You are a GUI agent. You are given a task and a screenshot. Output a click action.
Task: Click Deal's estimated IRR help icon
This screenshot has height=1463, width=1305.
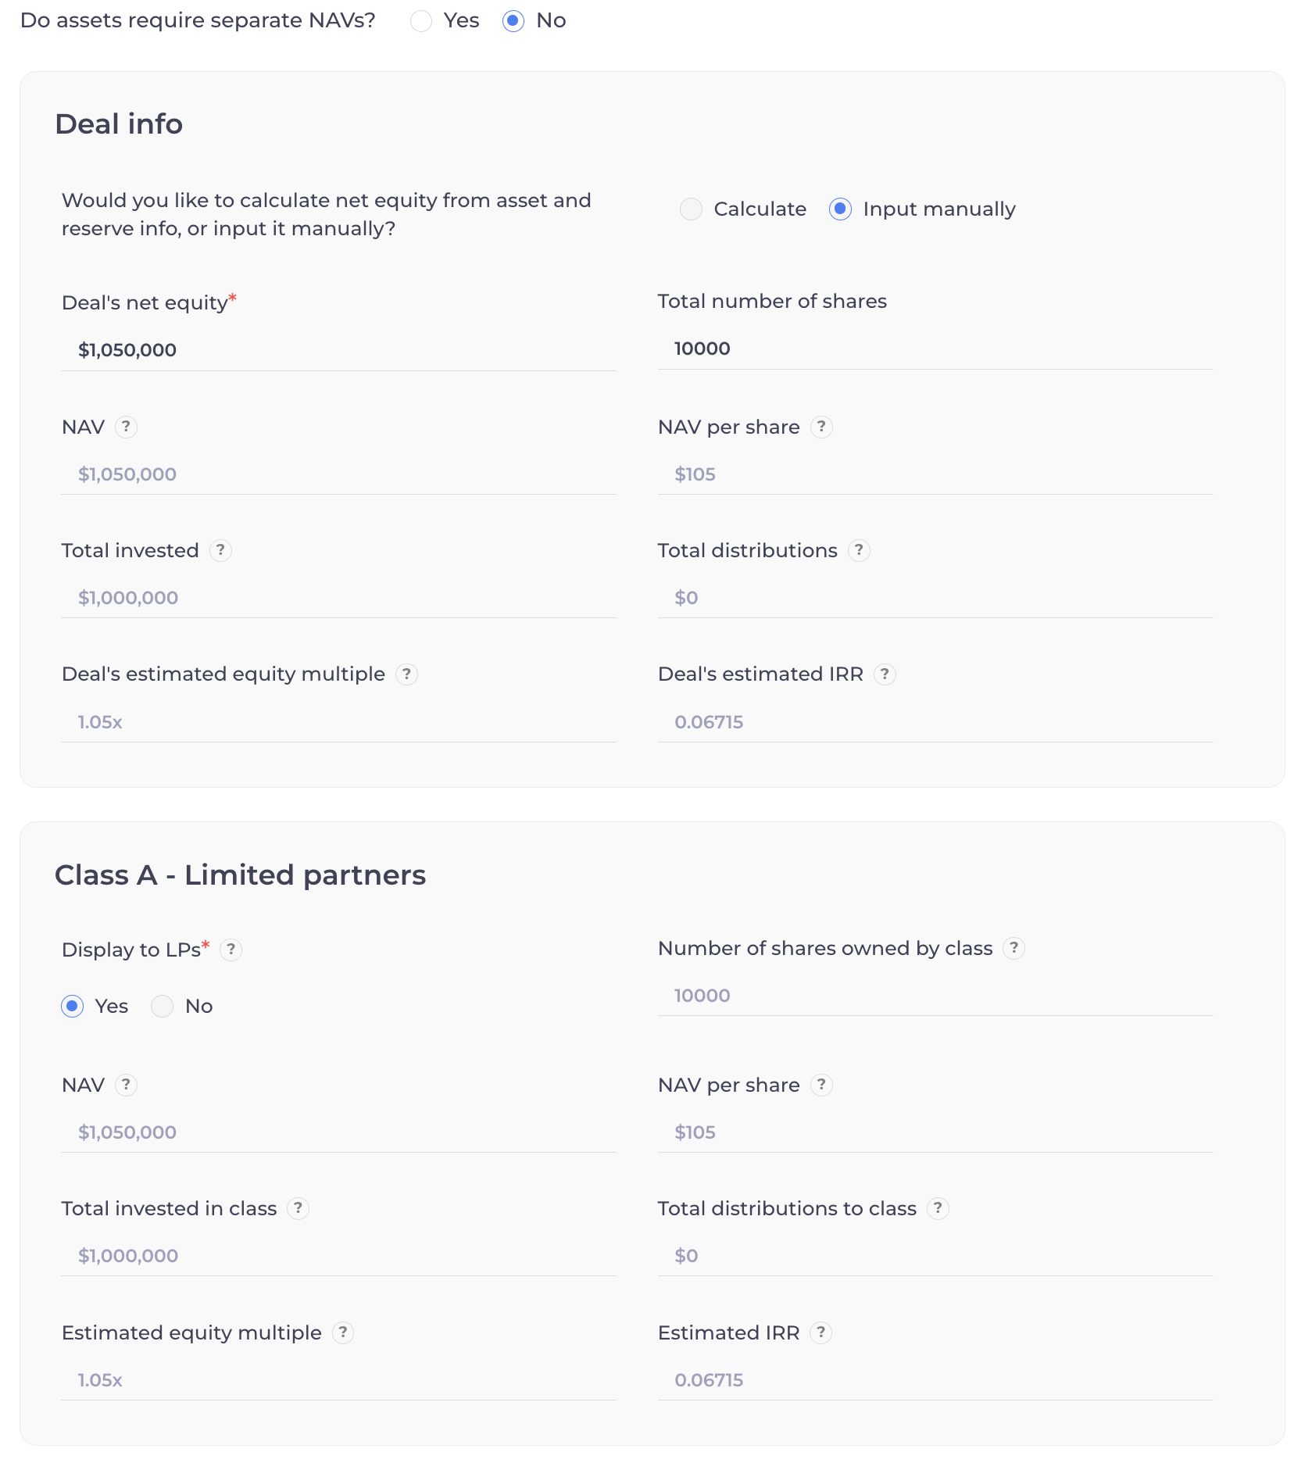click(x=884, y=674)
